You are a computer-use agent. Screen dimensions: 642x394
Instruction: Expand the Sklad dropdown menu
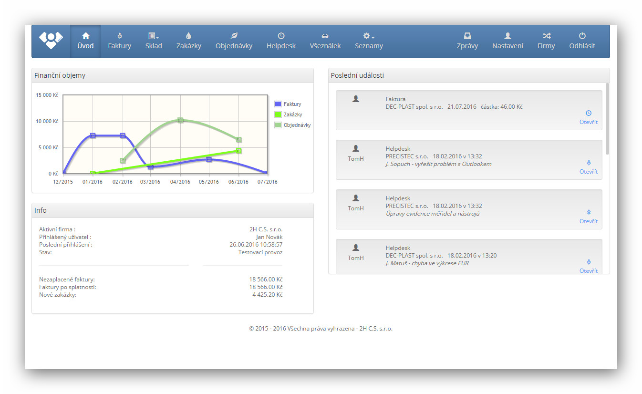click(x=154, y=41)
